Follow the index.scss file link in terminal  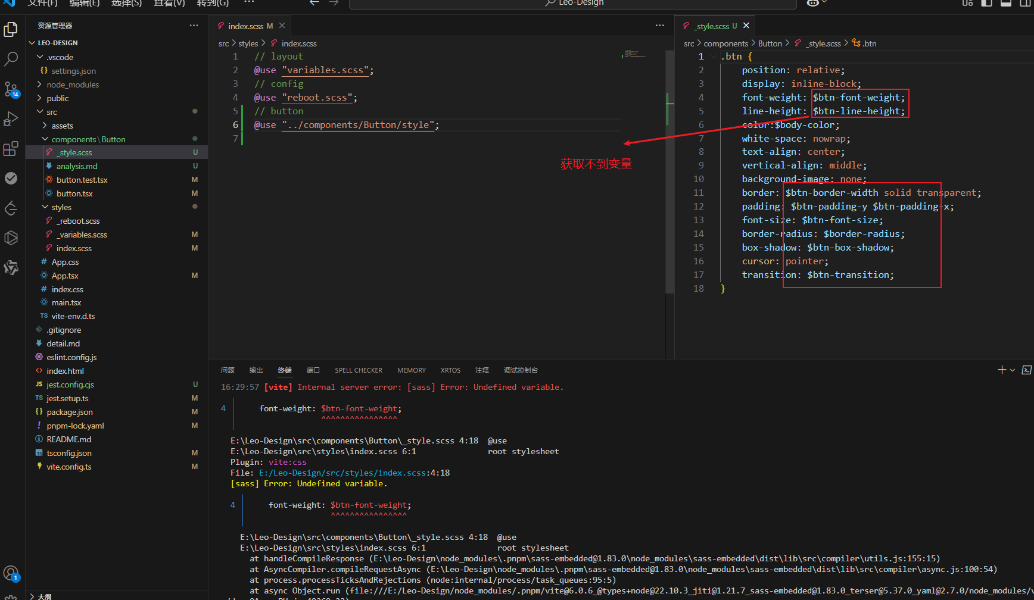point(354,473)
